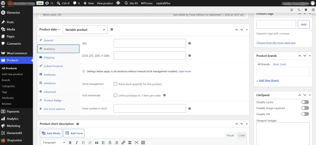
Task: Open comments bubble in admin bar
Action: [x=75, y=3]
